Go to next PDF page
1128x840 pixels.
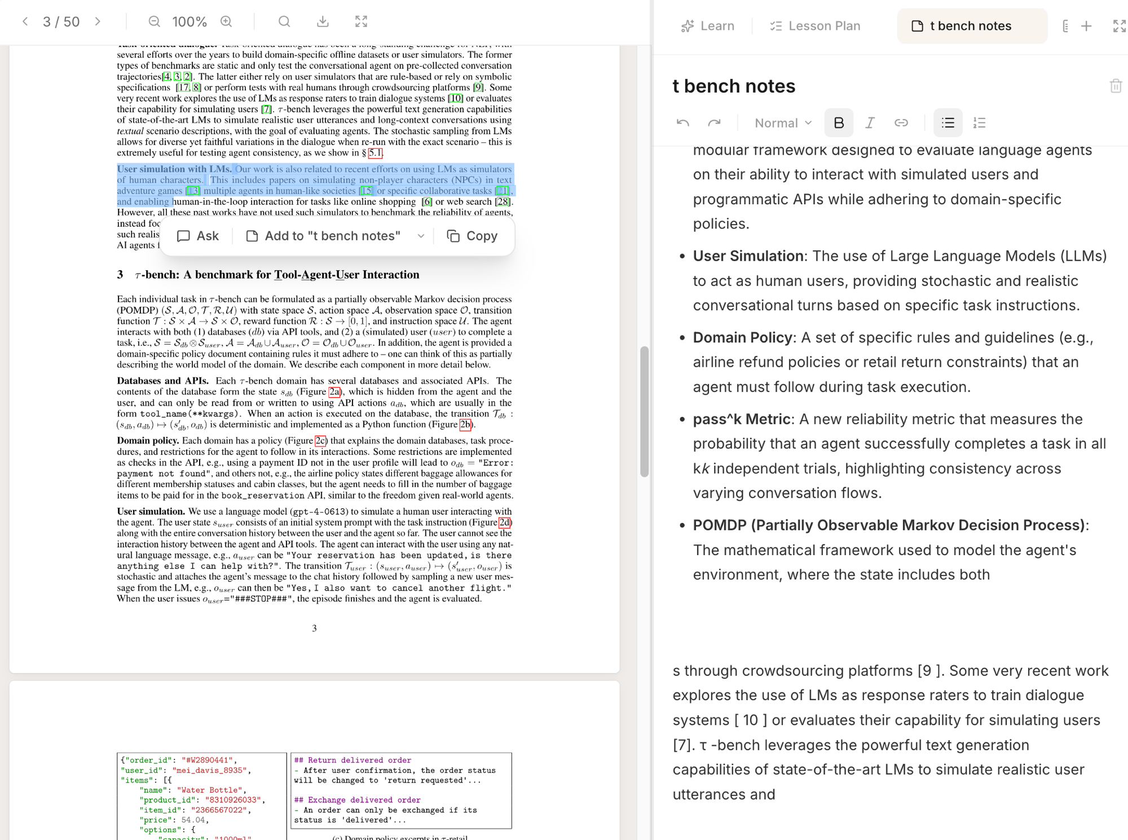(98, 21)
